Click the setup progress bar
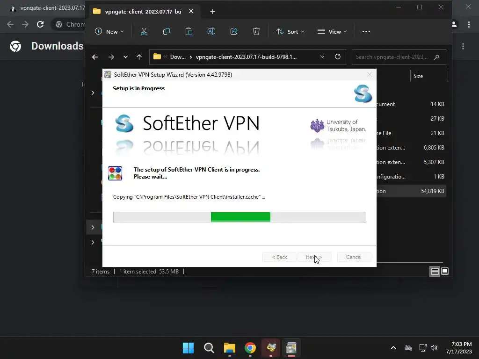Viewport: 479px width, 359px height. pos(239,217)
